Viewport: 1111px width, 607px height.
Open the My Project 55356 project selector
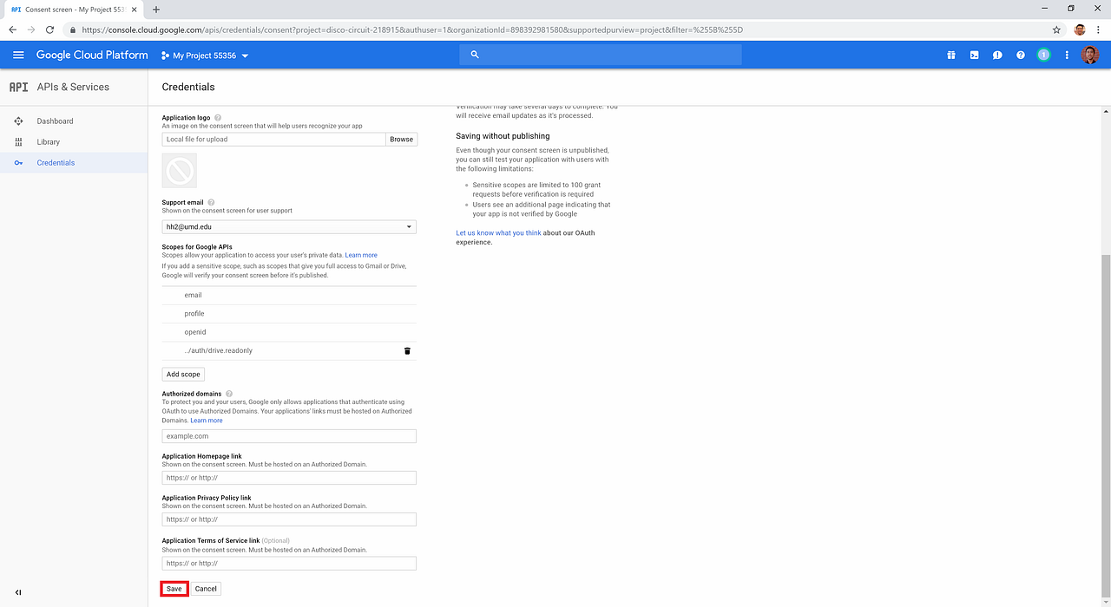205,55
